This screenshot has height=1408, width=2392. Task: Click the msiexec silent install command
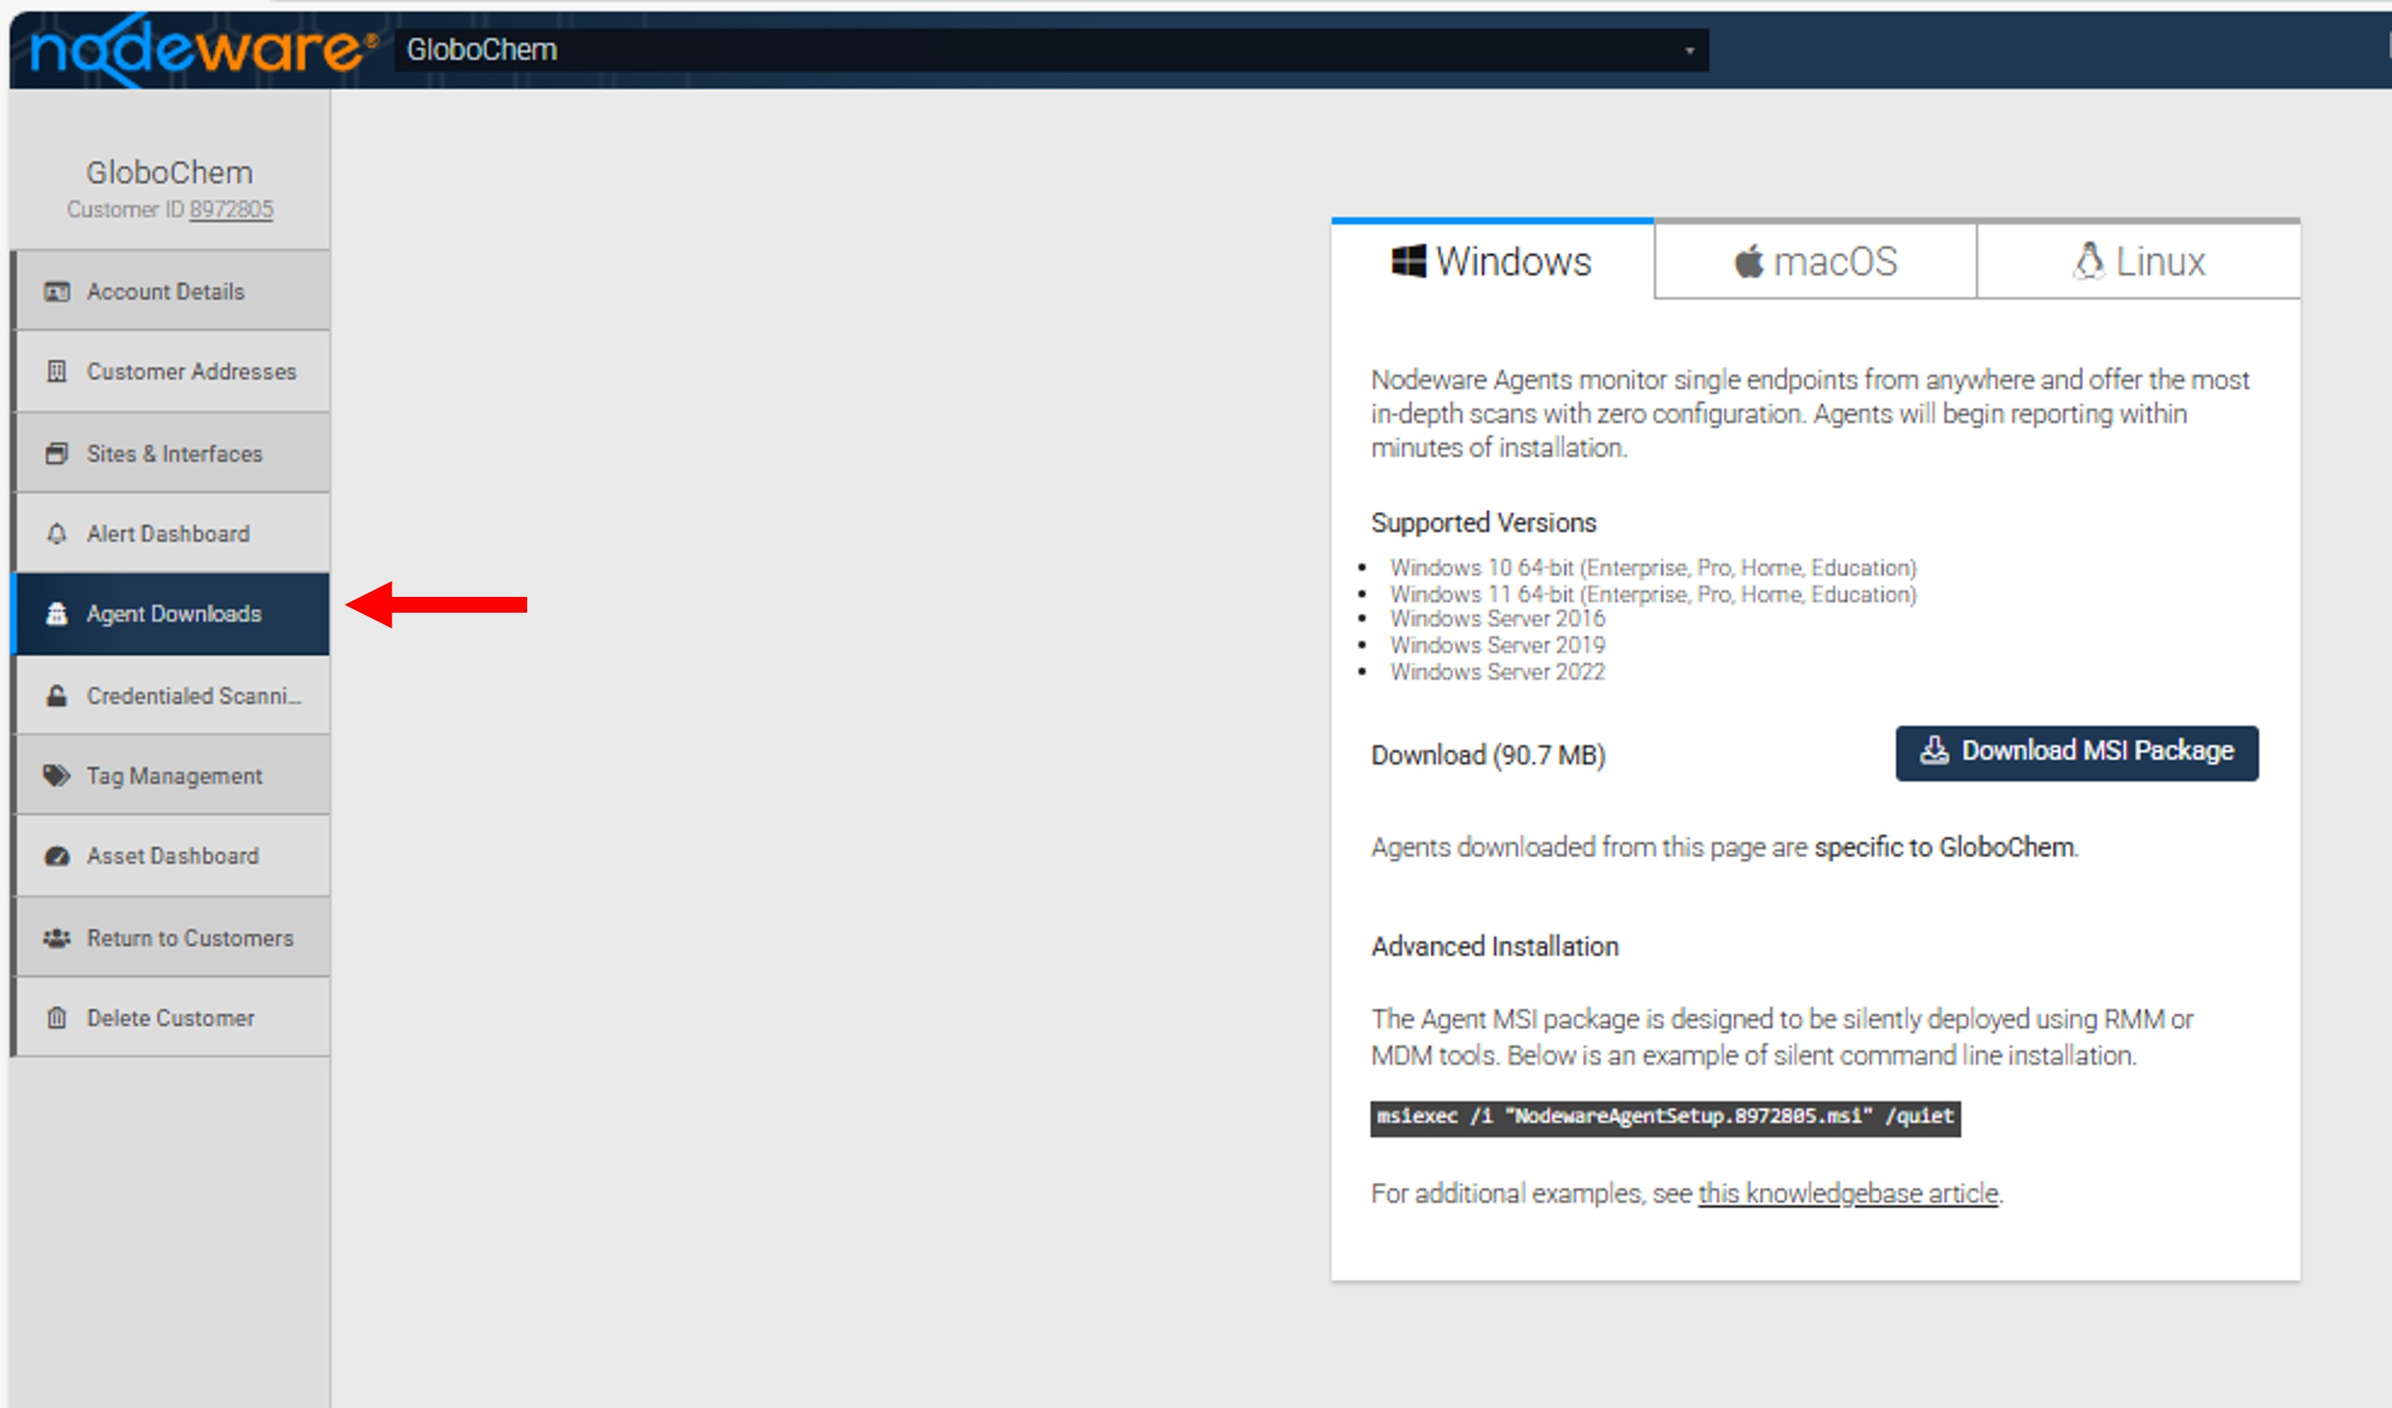[1666, 1118]
